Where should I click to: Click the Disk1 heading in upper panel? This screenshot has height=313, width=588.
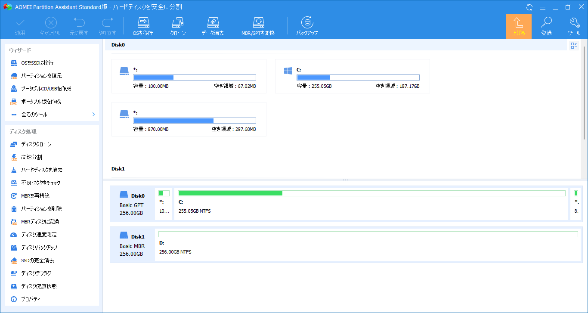pyautogui.click(x=118, y=169)
